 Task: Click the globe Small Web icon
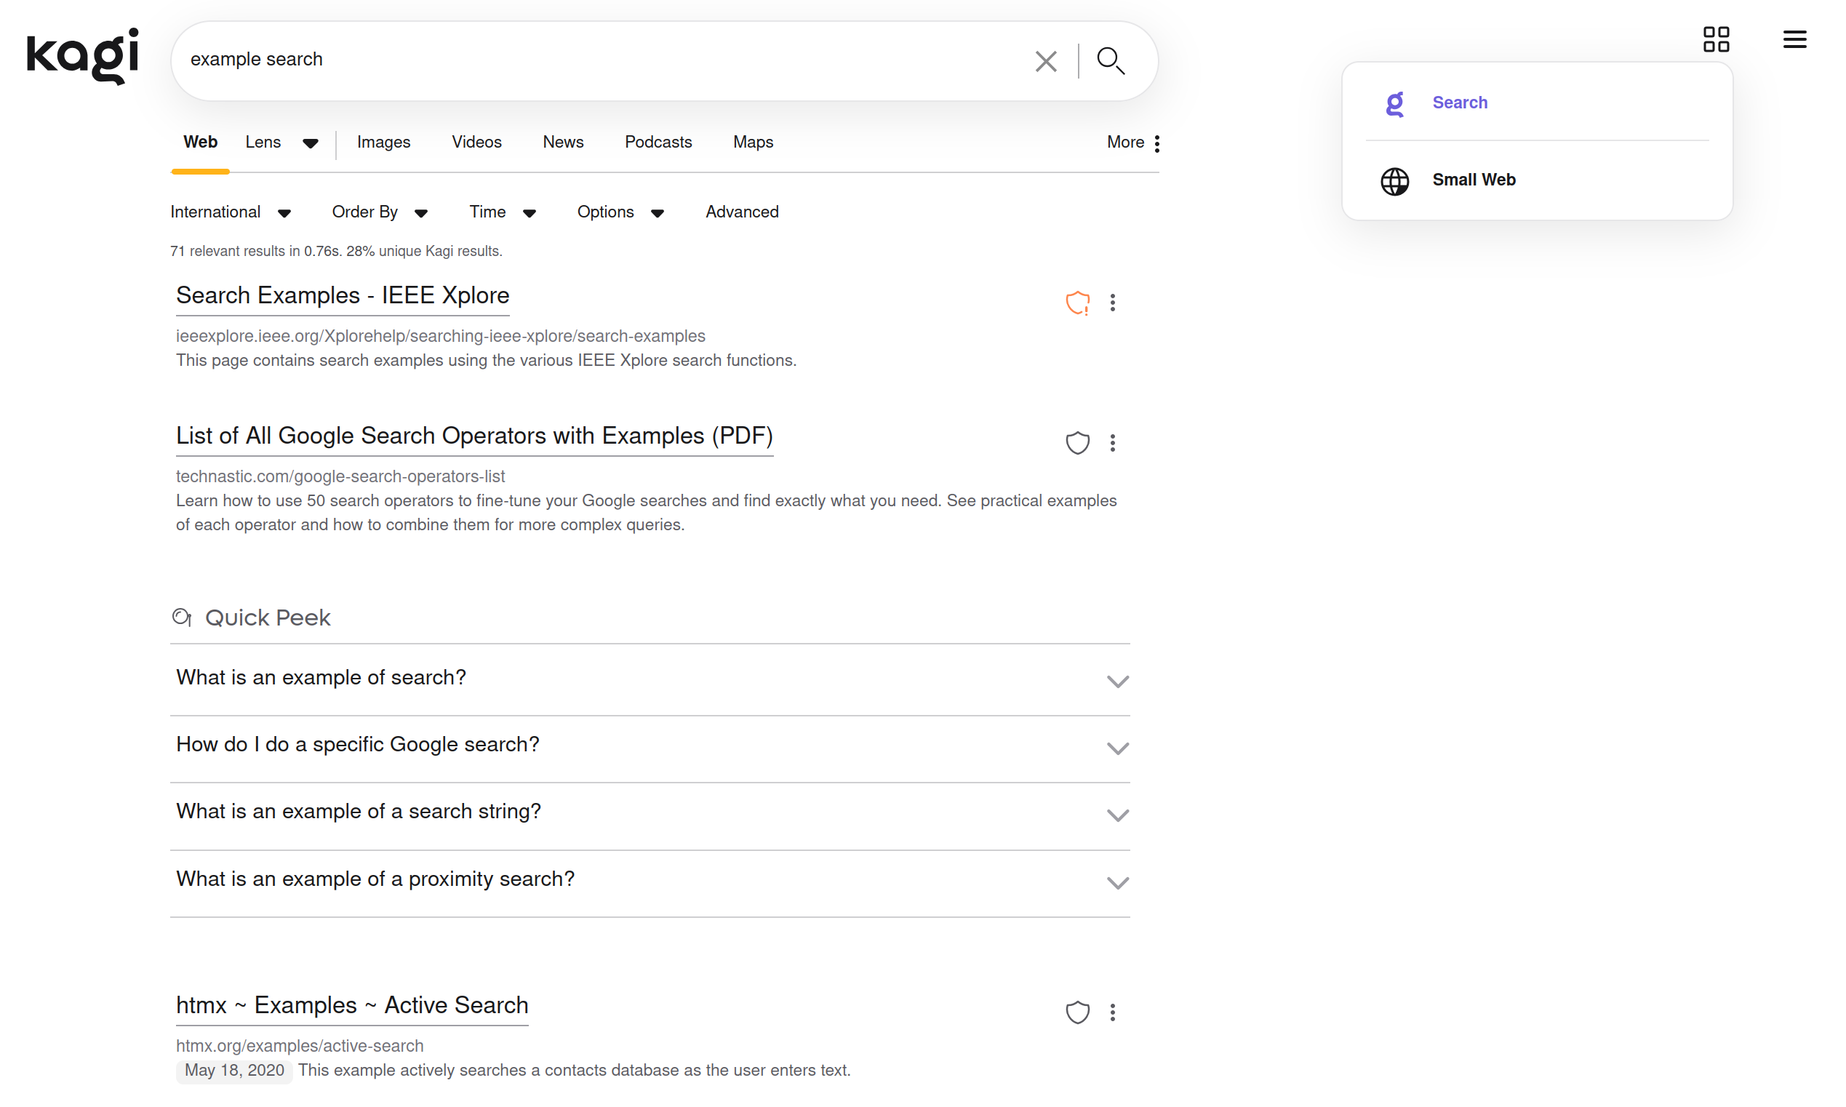coord(1394,180)
